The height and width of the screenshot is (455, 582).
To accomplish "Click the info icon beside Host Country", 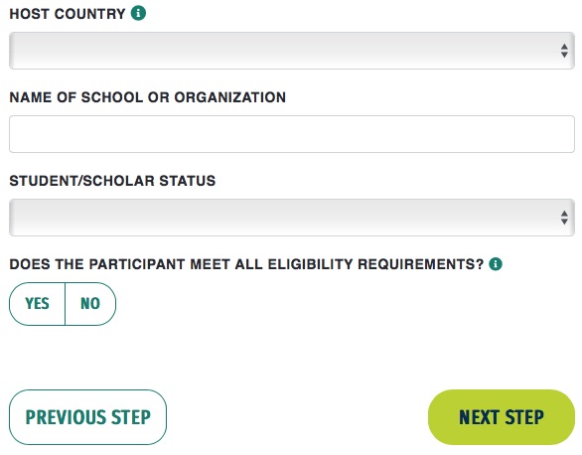I will tap(138, 13).
